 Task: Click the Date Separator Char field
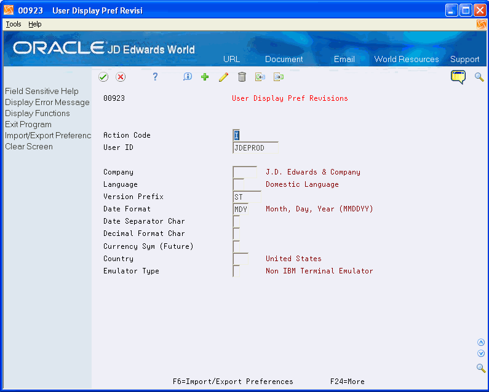point(236,222)
